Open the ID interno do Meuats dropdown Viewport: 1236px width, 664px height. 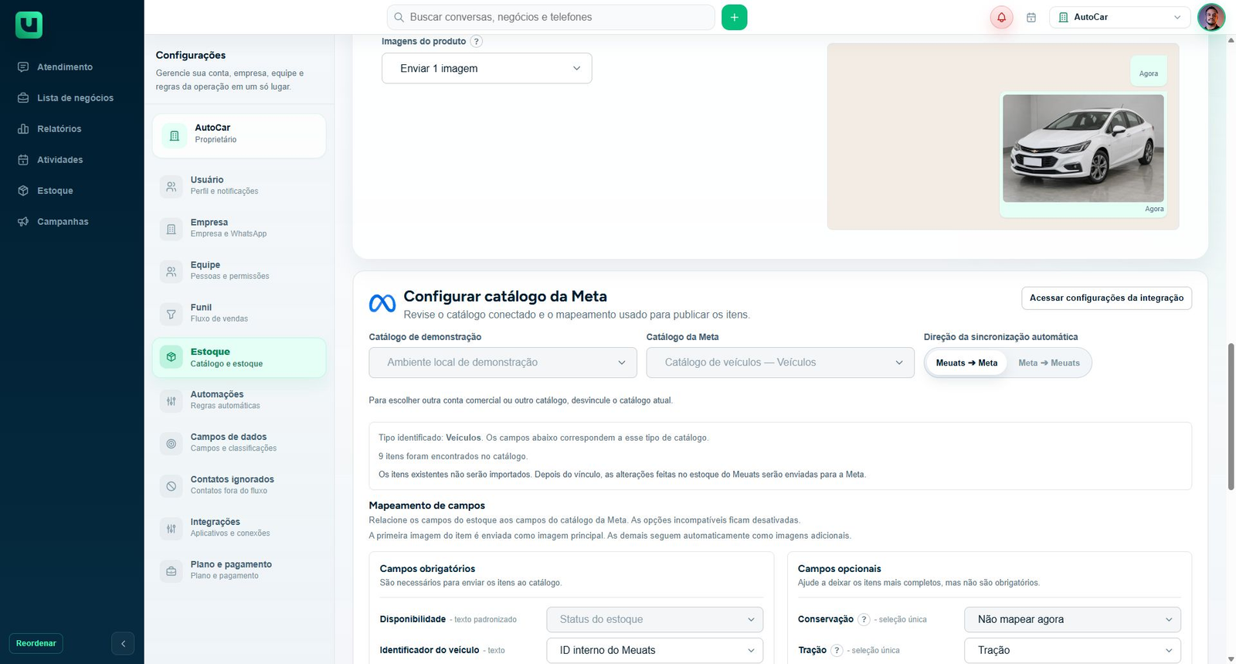tap(655, 650)
